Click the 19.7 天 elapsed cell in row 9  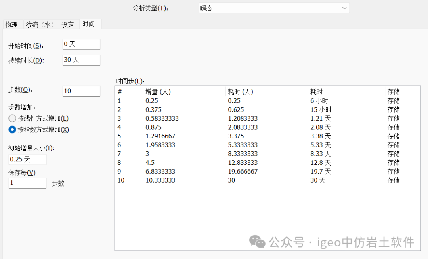click(x=320, y=172)
